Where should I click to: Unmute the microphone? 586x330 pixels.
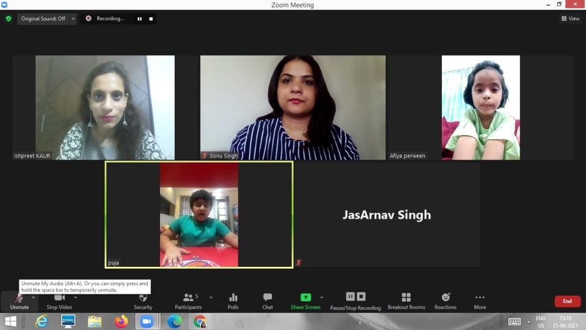pyautogui.click(x=19, y=299)
